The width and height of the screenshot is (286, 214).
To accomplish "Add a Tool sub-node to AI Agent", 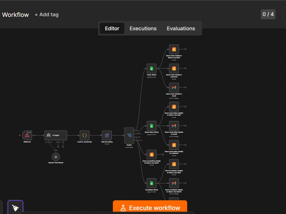I will 63,147.
